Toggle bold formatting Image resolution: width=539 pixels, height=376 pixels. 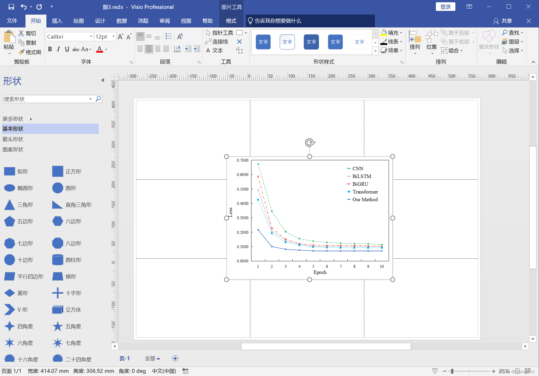coord(50,49)
